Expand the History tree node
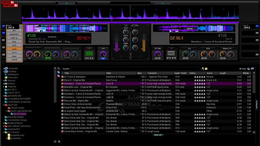Viewport: 260px width, 146px height. coord(4,84)
